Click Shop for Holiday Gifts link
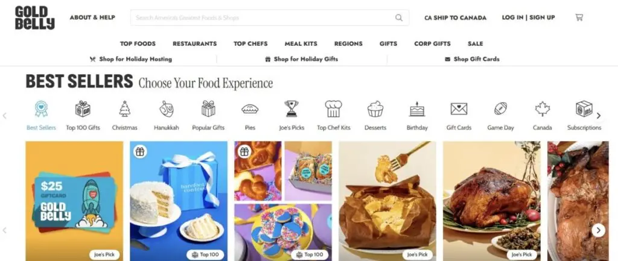This screenshot has width=618, height=261. pyautogui.click(x=302, y=59)
